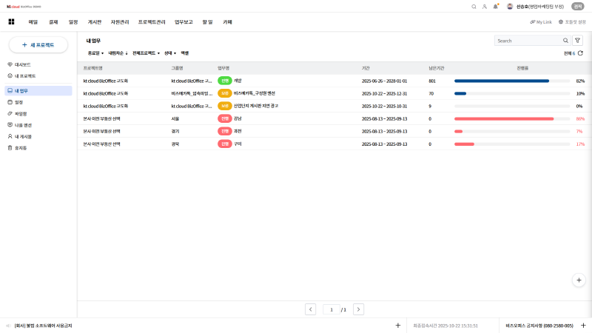Click the magnifier icon in top header
The width and height of the screenshot is (592, 333).
[474, 6]
